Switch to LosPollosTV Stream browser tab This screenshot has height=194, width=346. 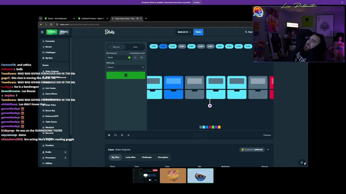93,19
